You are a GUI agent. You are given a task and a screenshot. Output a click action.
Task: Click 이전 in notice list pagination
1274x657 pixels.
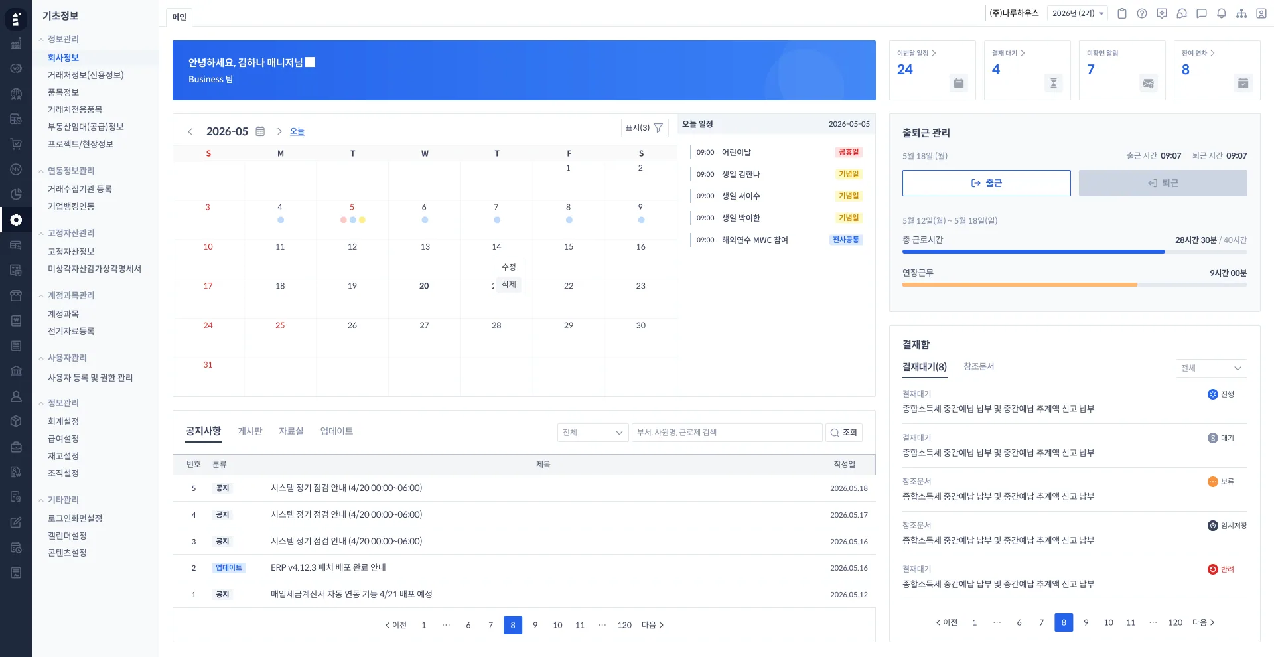tap(396, 625)
